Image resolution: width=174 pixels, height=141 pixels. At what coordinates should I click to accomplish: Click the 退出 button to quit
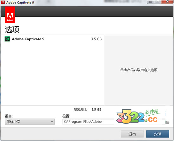point(132,134)
